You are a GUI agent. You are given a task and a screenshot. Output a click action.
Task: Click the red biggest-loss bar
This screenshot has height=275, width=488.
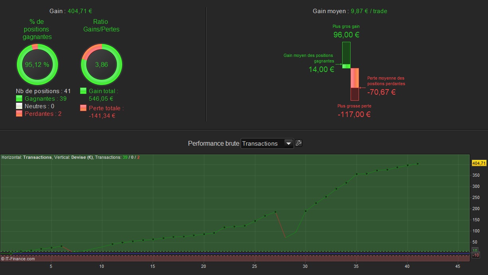tap(355, 84)
